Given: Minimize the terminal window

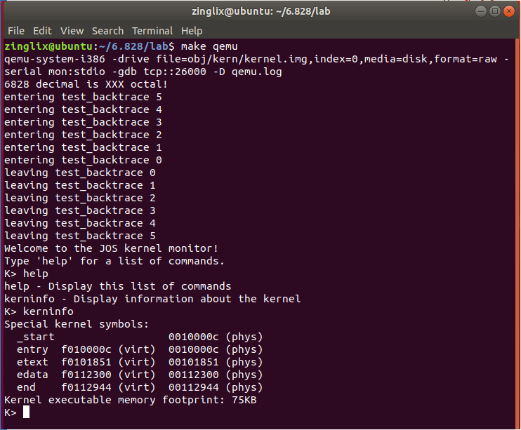Looking at the screenshot, I should click(x=480, y=12).
